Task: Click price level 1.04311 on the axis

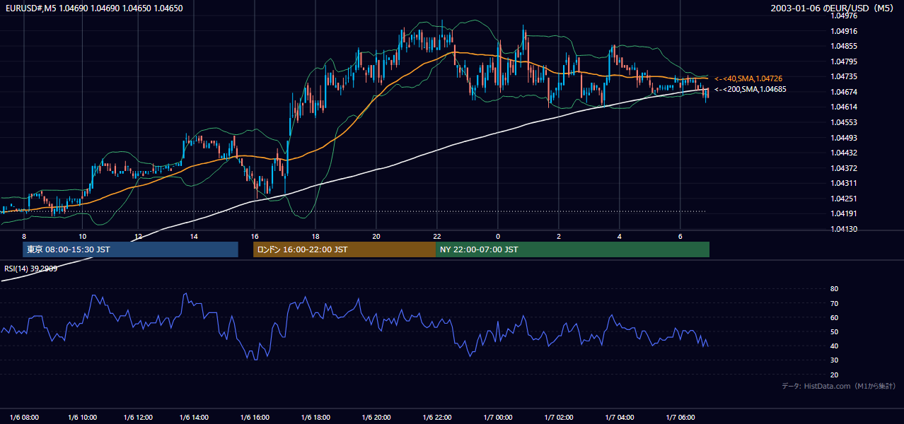Action: pos(845,183)
